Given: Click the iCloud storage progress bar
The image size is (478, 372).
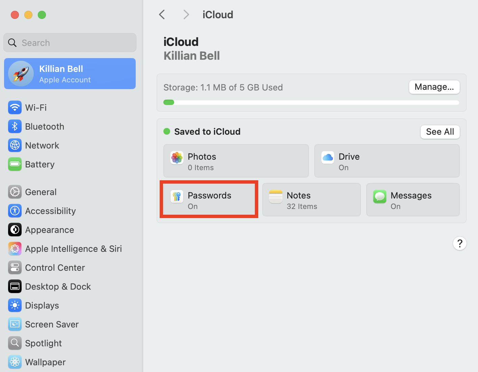Looking at the screenshot, I should click(x=311, y=102).
